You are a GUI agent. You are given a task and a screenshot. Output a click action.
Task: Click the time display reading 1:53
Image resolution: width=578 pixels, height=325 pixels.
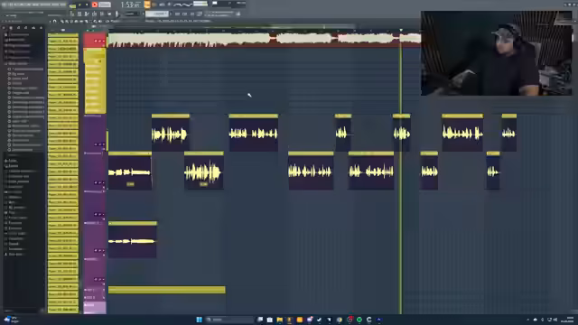pyautogui.click(x=130, y=5)
